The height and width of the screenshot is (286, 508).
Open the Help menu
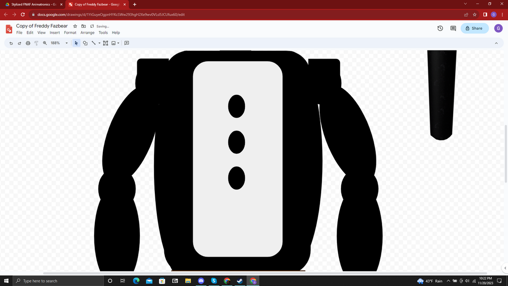[116, 33]
